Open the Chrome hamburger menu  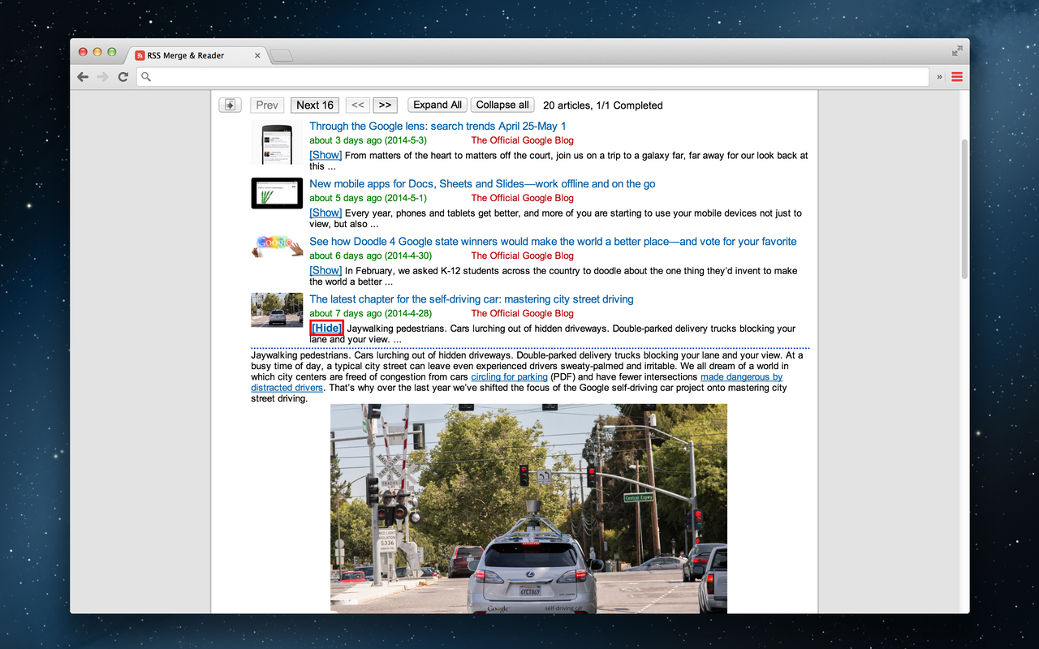[x=957, y=77]
